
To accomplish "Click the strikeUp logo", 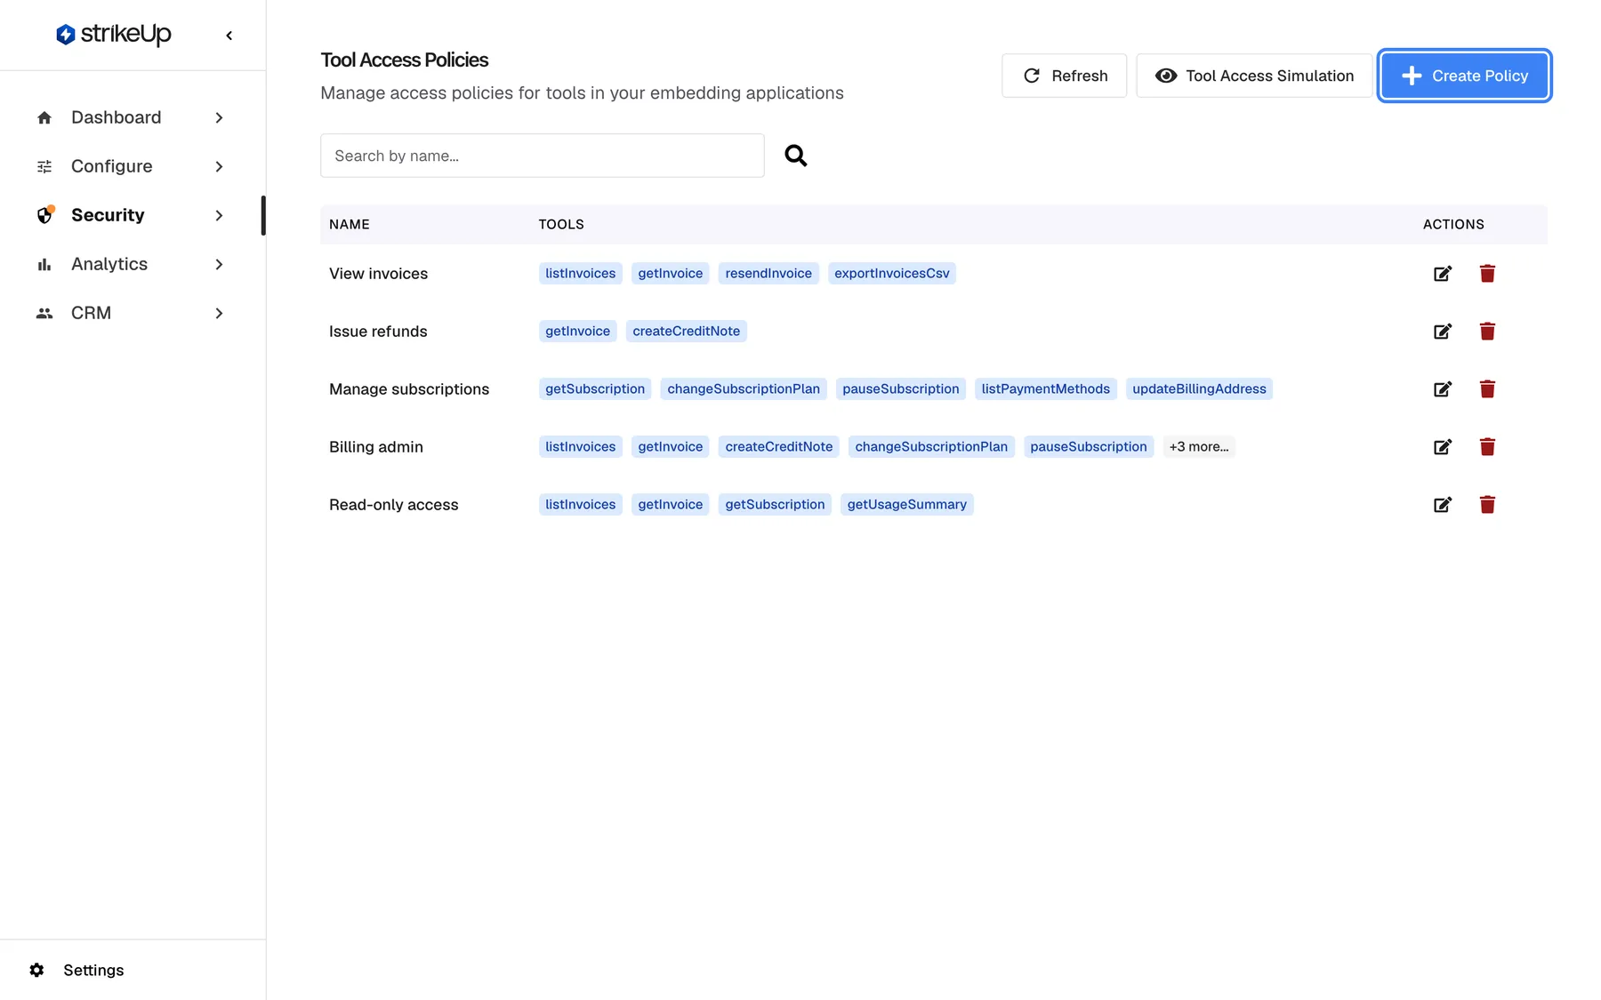I will [x=113, y=35].
